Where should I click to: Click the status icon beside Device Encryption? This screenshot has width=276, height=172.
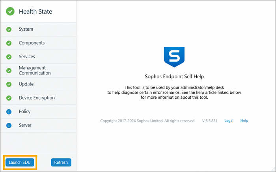(x=9, y=98)
